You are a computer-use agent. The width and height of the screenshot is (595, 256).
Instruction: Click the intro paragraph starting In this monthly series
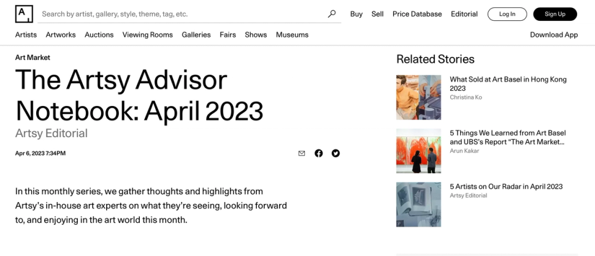[151, 206]
